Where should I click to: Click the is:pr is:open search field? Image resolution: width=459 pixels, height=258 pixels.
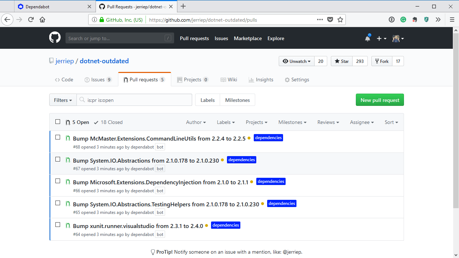[x=134, y=100]
